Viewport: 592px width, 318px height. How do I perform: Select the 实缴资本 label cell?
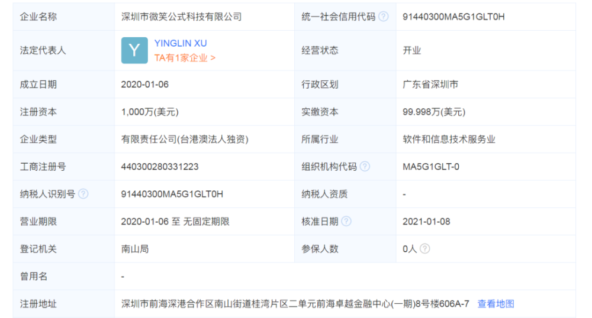345,112
